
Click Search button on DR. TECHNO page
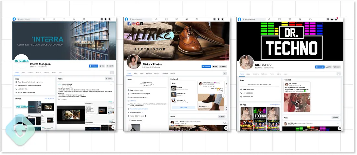pos(337,67)
